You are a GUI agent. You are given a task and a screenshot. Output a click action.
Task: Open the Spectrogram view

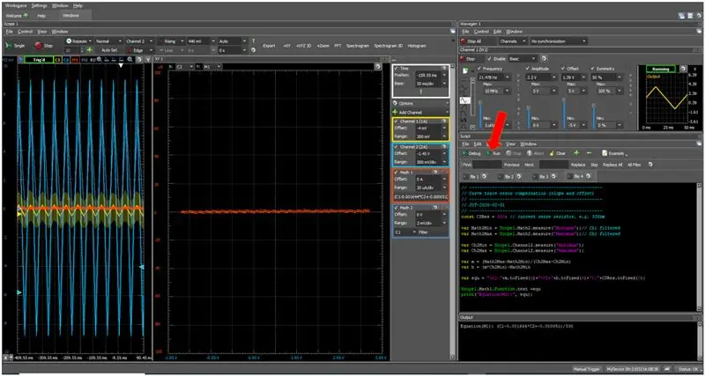[x=358, y=46]
